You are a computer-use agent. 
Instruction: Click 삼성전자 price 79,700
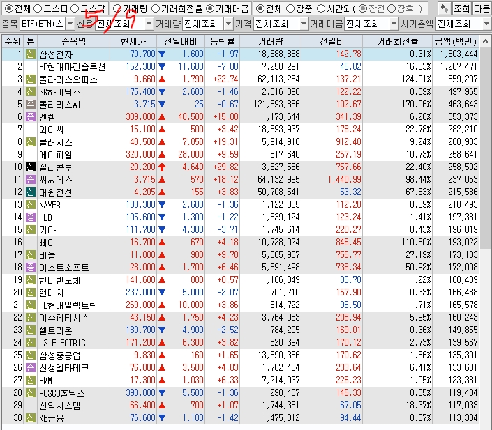tap(142, 54)
